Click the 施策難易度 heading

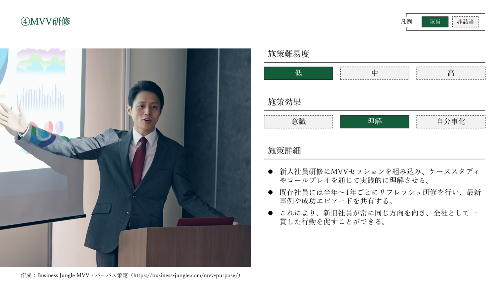pos(289,54)
